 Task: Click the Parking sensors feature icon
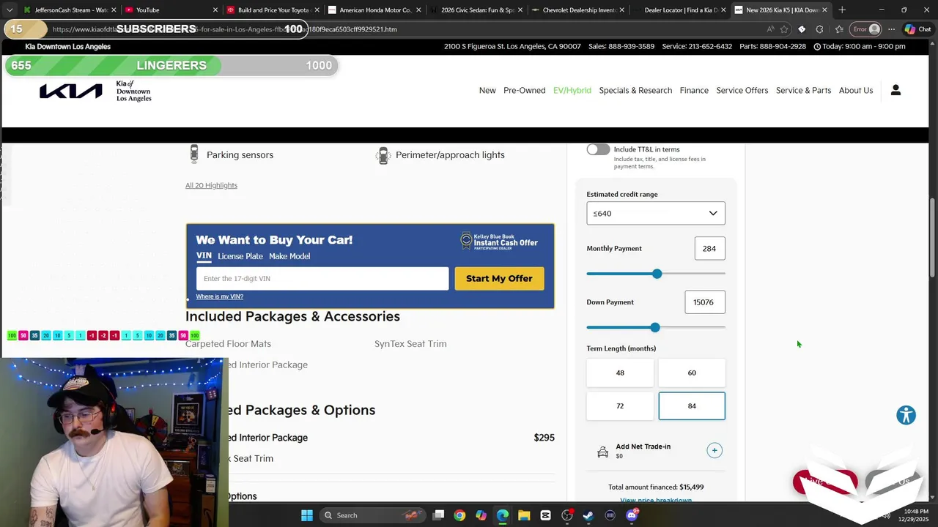click(194, 154)
